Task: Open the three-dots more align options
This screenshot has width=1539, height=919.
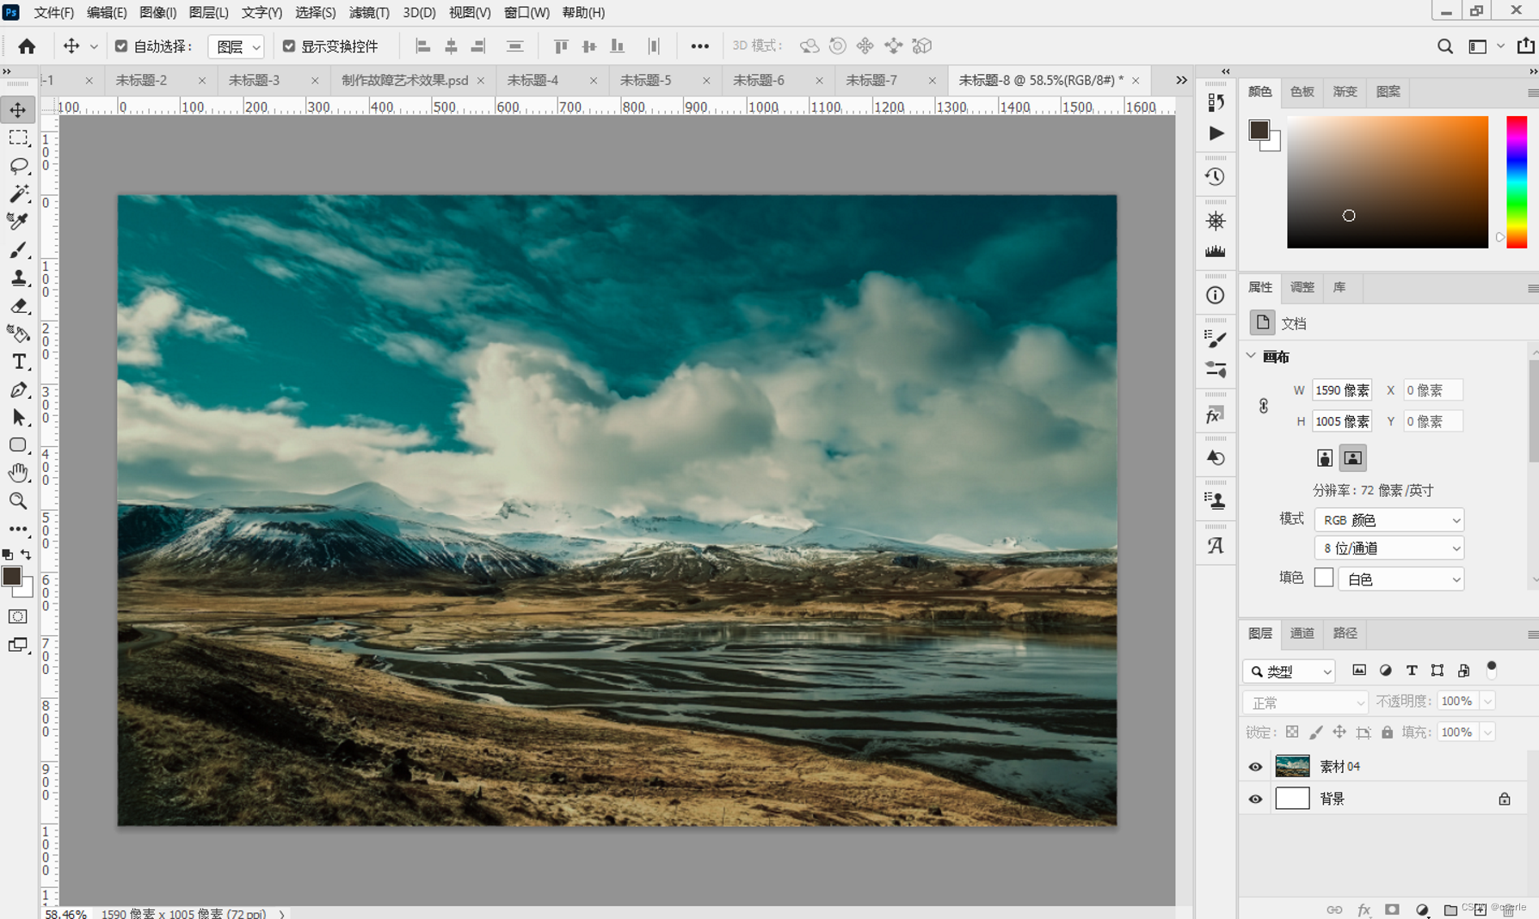Action: click(699, 46)
